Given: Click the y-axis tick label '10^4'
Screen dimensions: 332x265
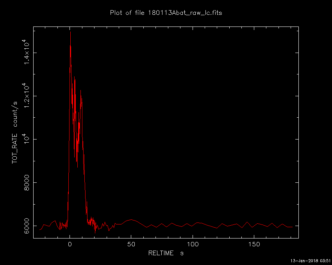Looking at the screenshot, I should coord(26,139).
